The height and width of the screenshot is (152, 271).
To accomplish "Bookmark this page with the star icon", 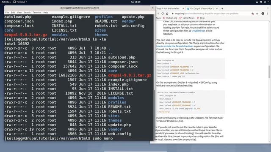I will tap(257, 14).
